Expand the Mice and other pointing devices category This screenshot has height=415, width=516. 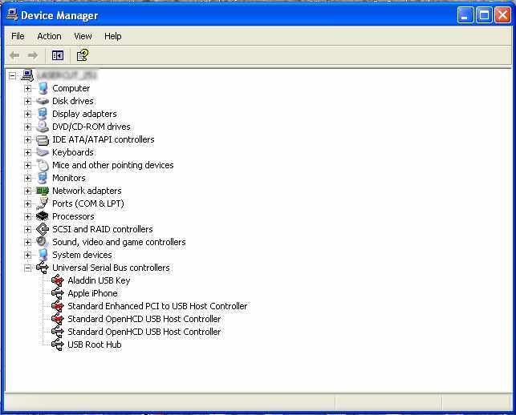tap(27, 166)
